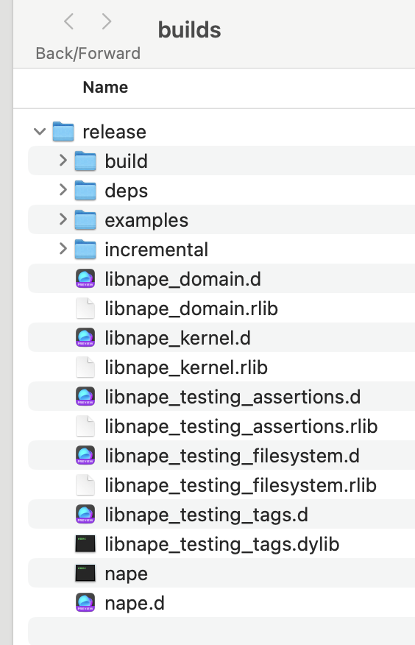Select the incremental folder name
The image size is (415, 645).
[x=157, y=250]
